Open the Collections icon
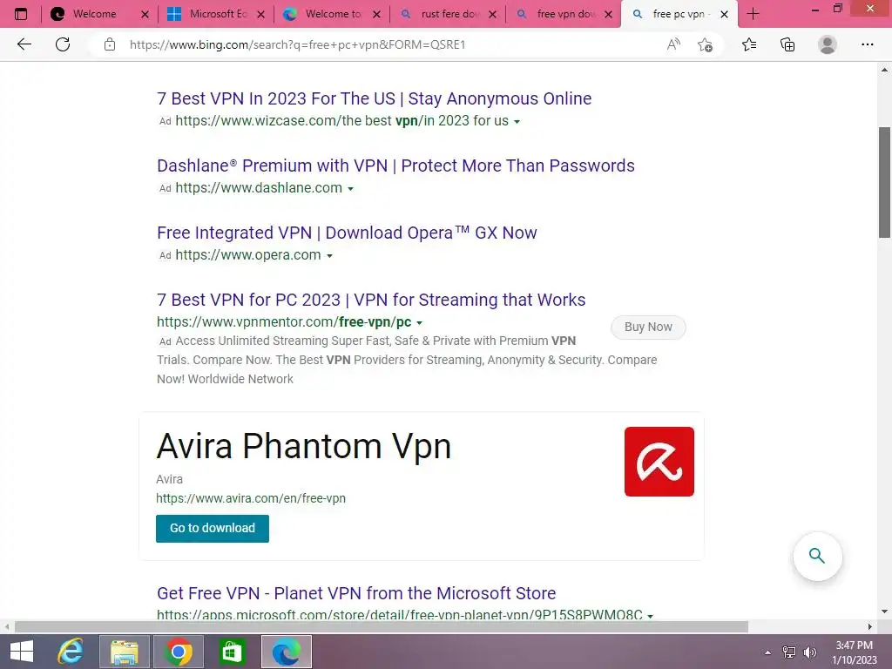The image size is (892, 669). [787, 44]
